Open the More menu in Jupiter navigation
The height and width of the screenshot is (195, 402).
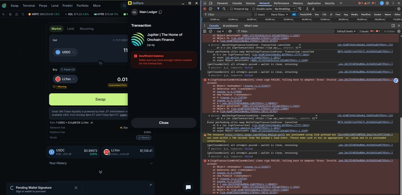pos(97,6)
